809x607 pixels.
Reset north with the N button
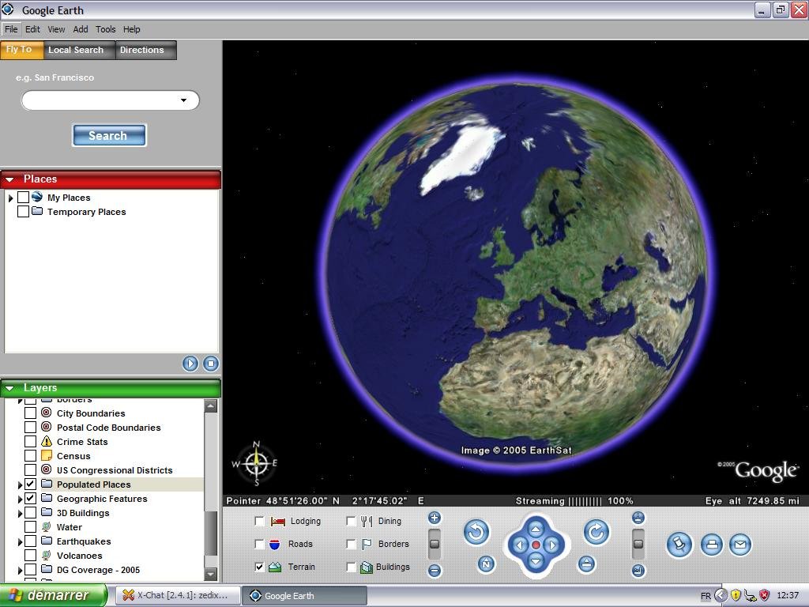pyautogui.click(x=486, y=564)
